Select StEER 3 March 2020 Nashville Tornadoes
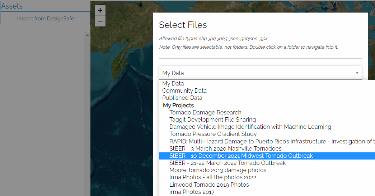375x196 pixels. coord(225,148)
